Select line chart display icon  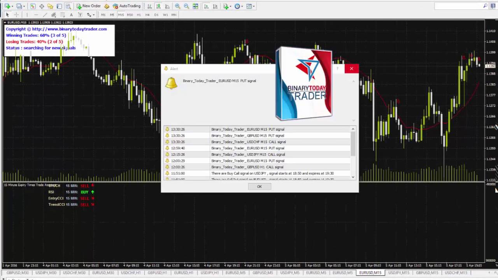(x=167, y=6)
